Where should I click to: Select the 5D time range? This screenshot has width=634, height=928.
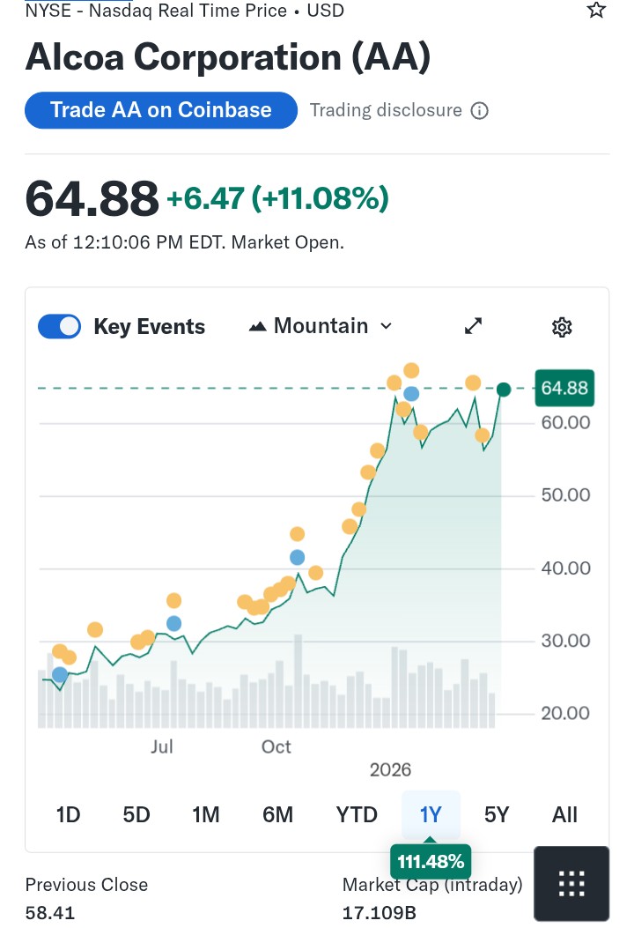[x=136, y=814]
